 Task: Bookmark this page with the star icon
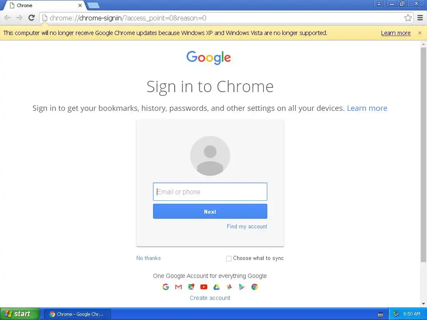point(408,18)
